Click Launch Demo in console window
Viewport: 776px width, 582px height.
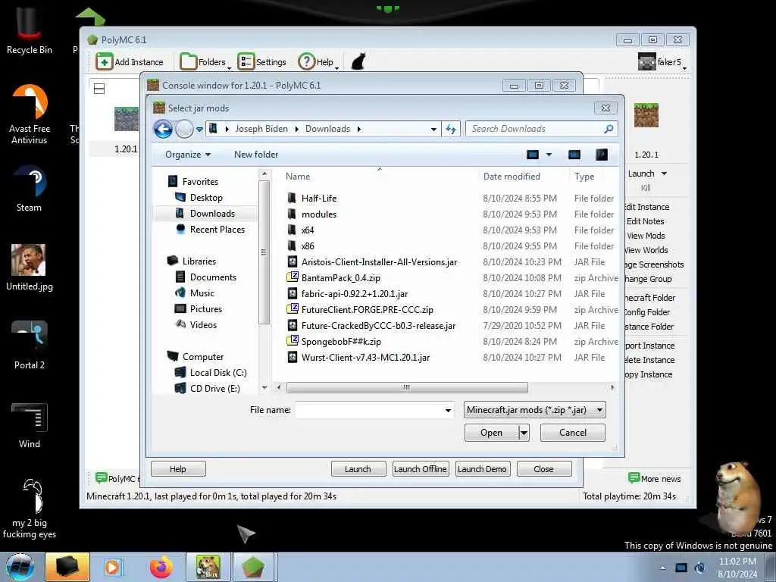tap(481, 468)
